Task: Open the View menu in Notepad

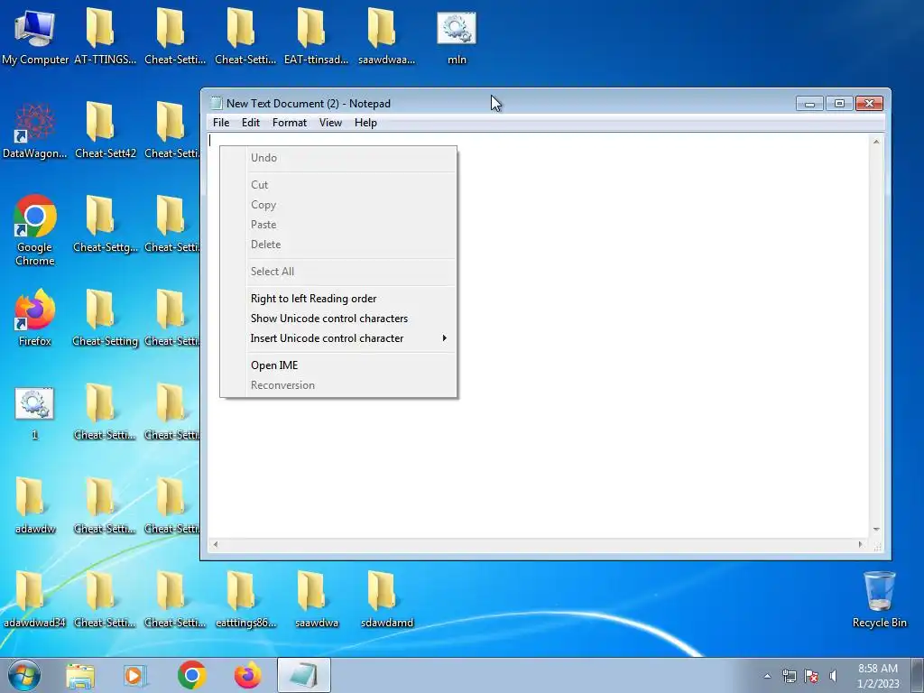Action: (x=330, y=123)
